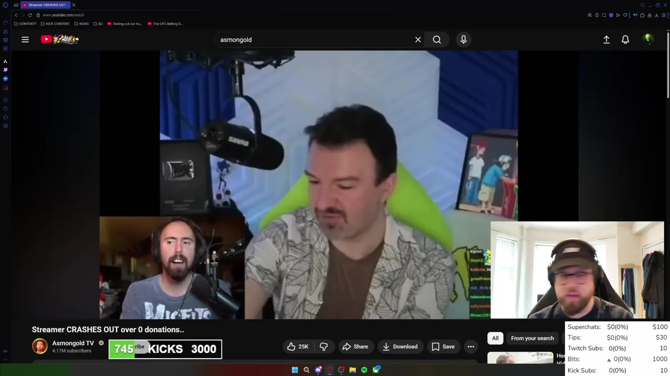Open the CONTENT? bookmark folder
670x376 pixels.
[25, 23]
